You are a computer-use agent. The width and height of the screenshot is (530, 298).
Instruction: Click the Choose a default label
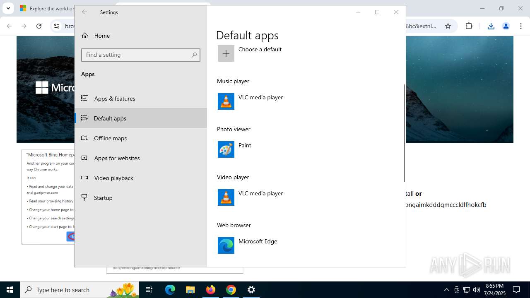[260, 49]
